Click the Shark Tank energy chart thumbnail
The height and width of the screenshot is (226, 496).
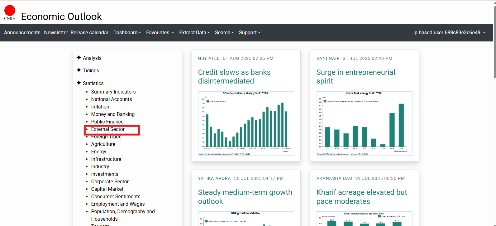point(364,123)
